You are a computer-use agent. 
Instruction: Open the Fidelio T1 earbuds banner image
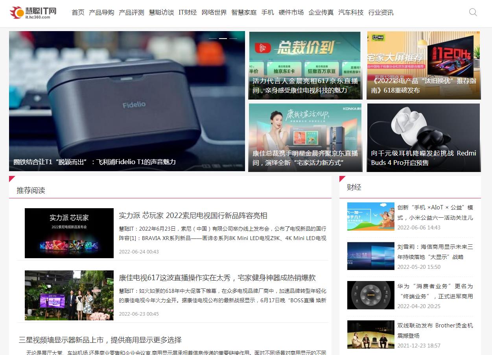[127, 101]
